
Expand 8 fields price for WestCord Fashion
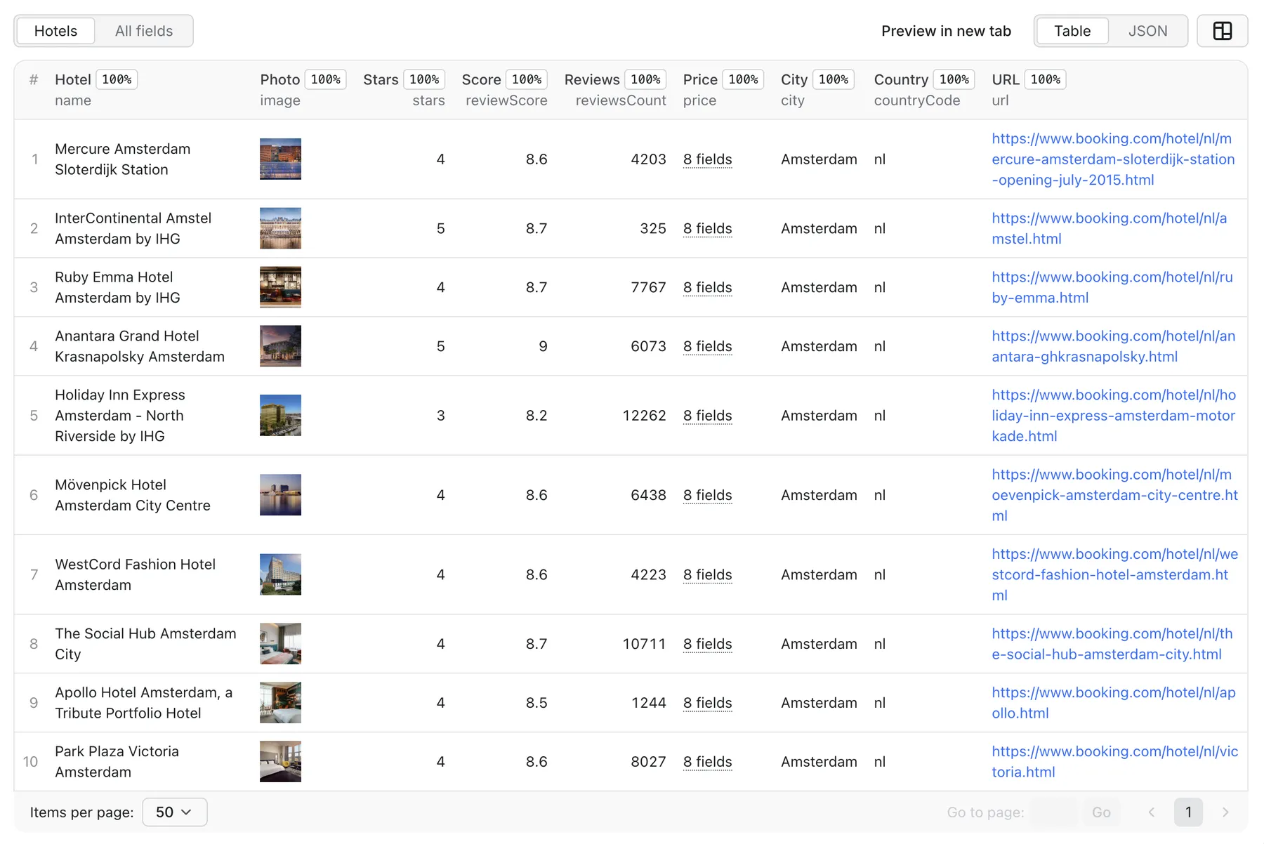coord(707,574)
